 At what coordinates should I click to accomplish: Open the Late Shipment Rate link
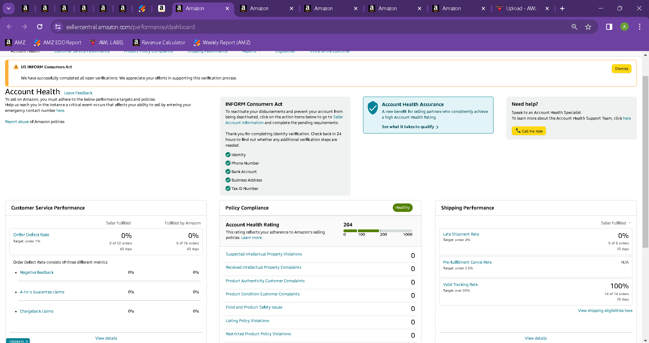461,234
